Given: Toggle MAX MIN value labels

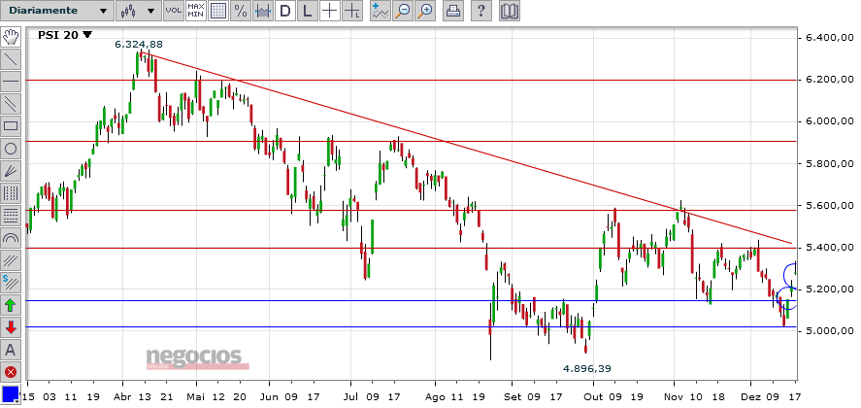Looking at the screenshot, I should [x=196, y=11].
